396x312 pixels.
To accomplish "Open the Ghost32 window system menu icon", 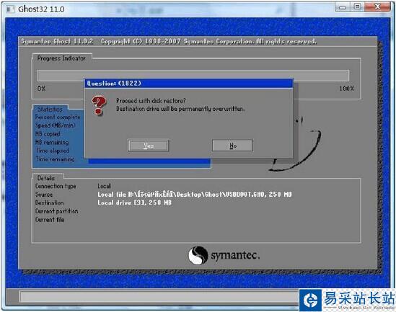I will pos(10,9).
